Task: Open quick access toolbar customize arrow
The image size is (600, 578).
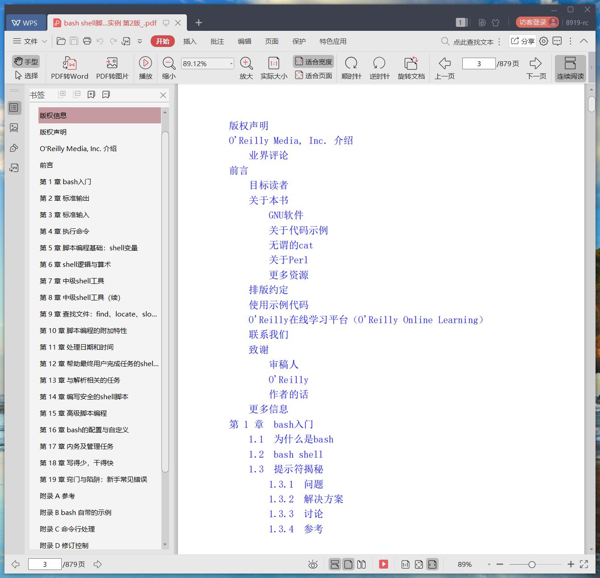Action: pos(139,41)
